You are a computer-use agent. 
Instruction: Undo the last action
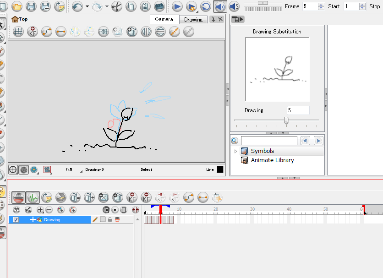77,6
